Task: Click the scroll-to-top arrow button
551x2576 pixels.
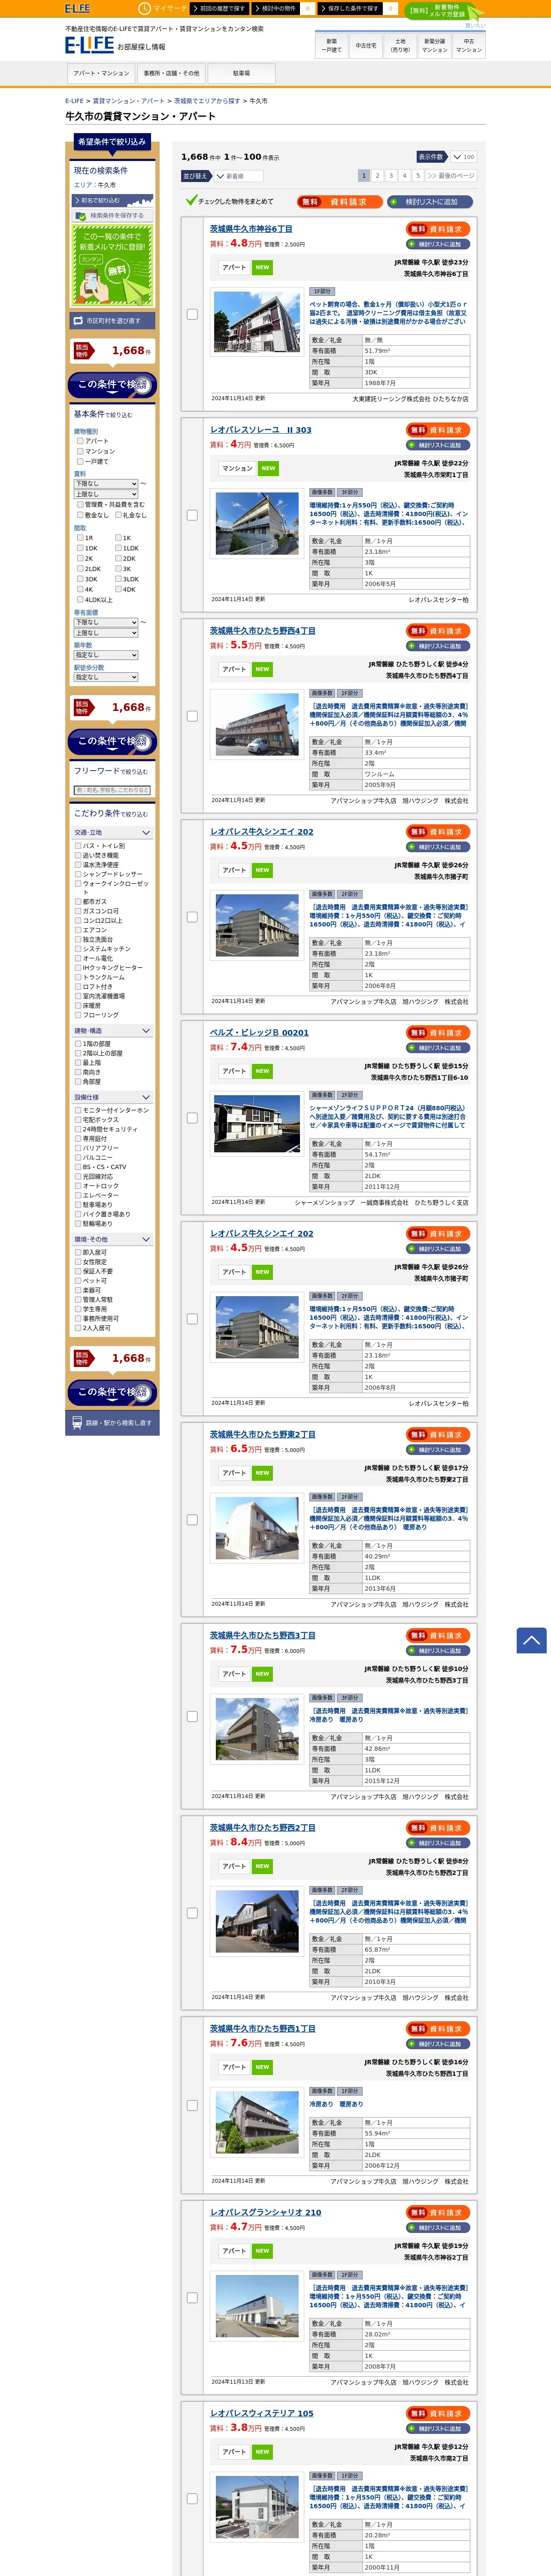Action: pos(531,1639)
